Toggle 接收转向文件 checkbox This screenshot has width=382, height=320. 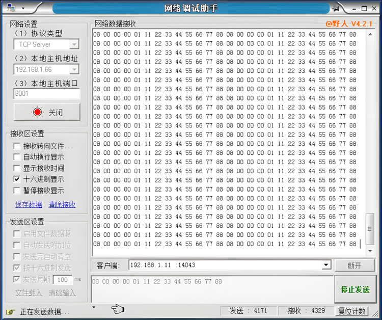(17, 146)
